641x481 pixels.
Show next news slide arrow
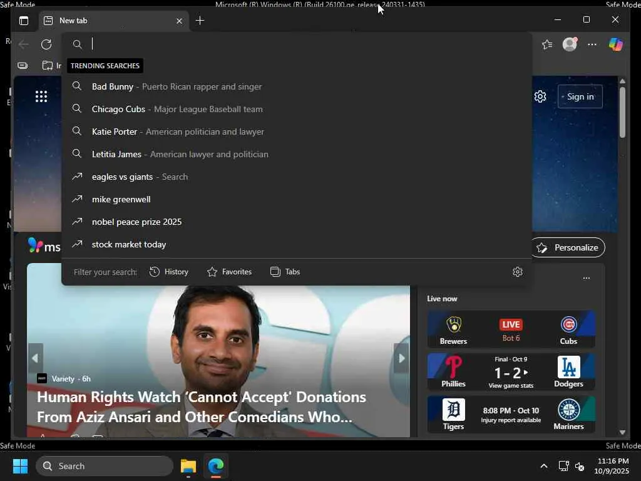[401, 358]
